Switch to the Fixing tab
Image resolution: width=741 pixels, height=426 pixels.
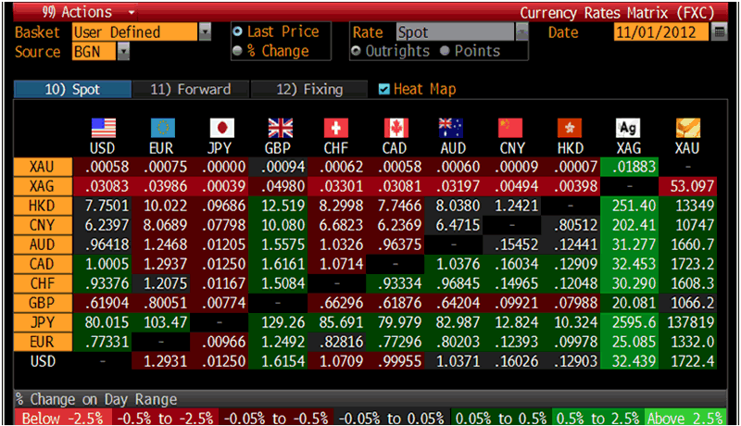click(309, 90)
